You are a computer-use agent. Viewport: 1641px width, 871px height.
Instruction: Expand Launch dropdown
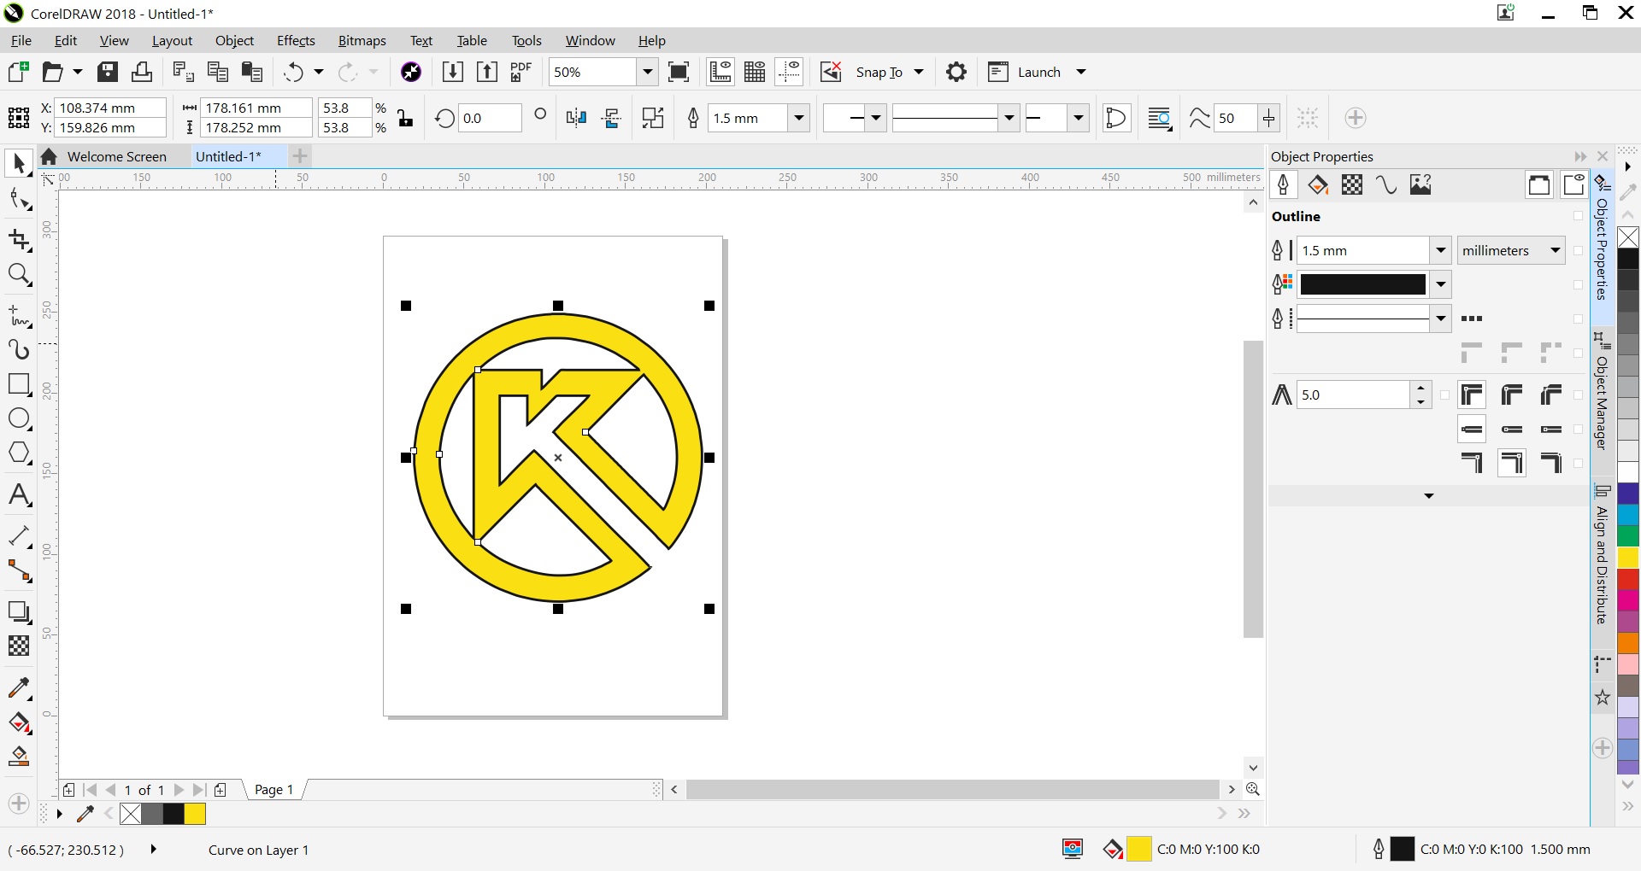[1080, 72]
